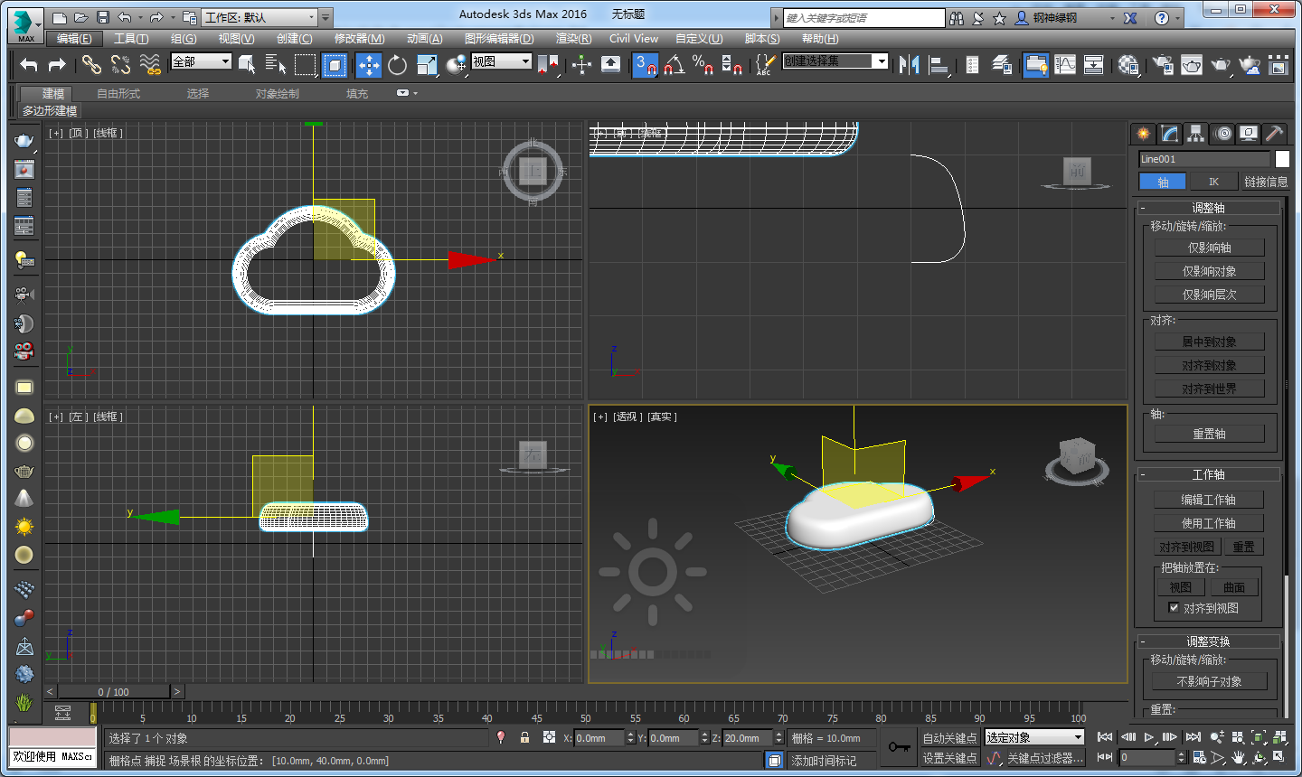1302x777 pixels.
Task: Click the 仅影响轴 button
Action: pos(1209,248)
